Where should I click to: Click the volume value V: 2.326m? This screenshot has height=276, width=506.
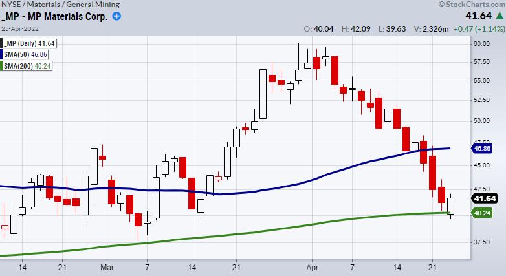(x=431, y=28)
